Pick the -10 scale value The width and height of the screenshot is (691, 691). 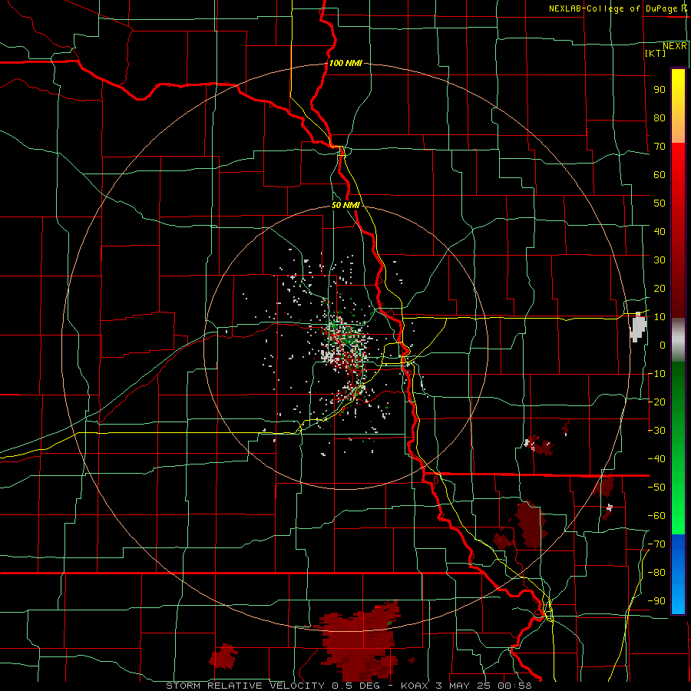(656, 374)
